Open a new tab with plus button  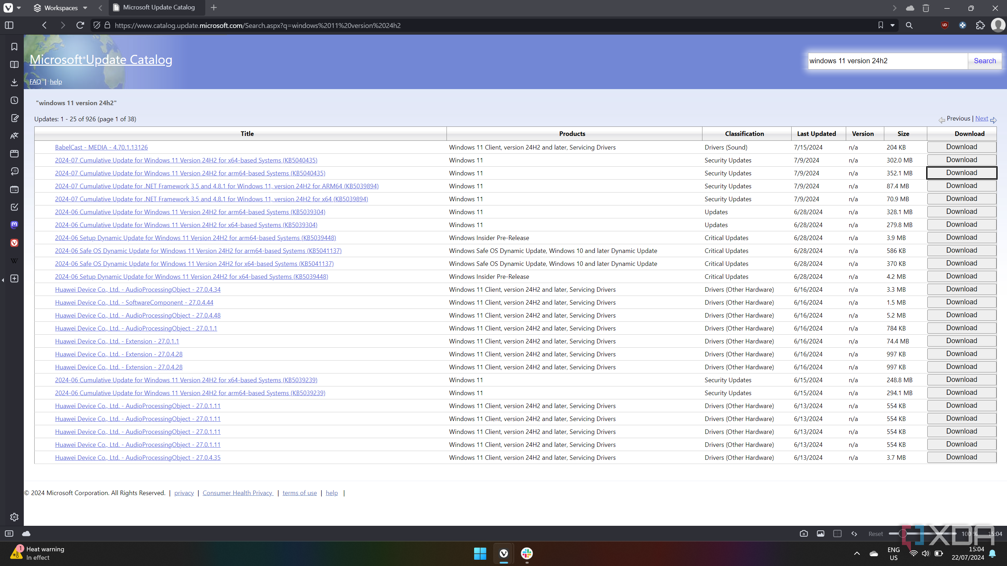[213, 7]
